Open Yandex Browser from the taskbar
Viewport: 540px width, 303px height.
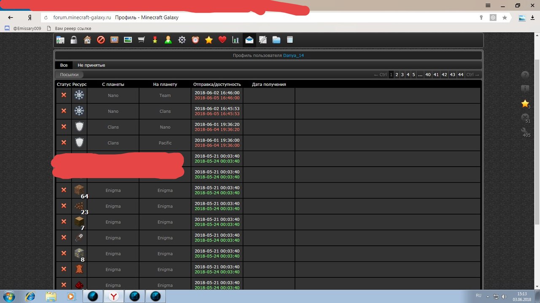coord(113,296)
